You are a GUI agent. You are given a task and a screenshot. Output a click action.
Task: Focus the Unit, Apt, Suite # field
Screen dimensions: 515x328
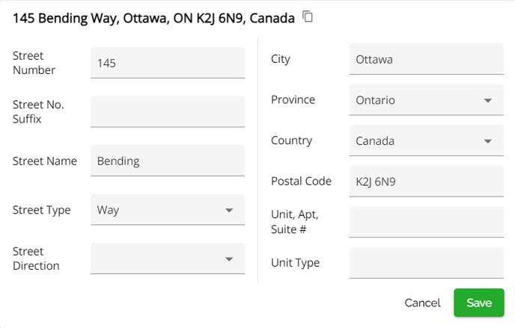coord(427,222)
